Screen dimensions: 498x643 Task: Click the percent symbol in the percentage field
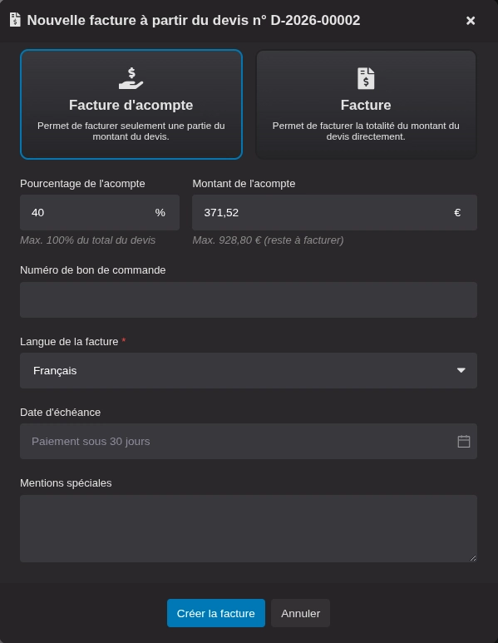click(160, 212)
